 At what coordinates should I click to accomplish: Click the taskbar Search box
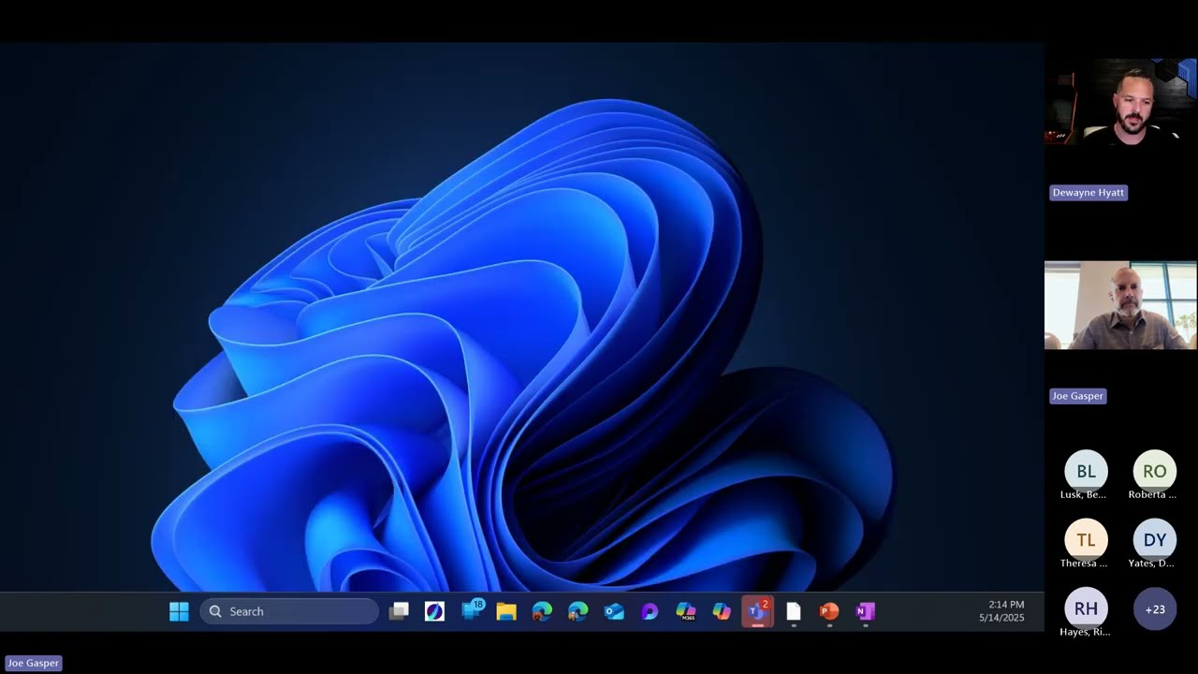click(289, 611)
